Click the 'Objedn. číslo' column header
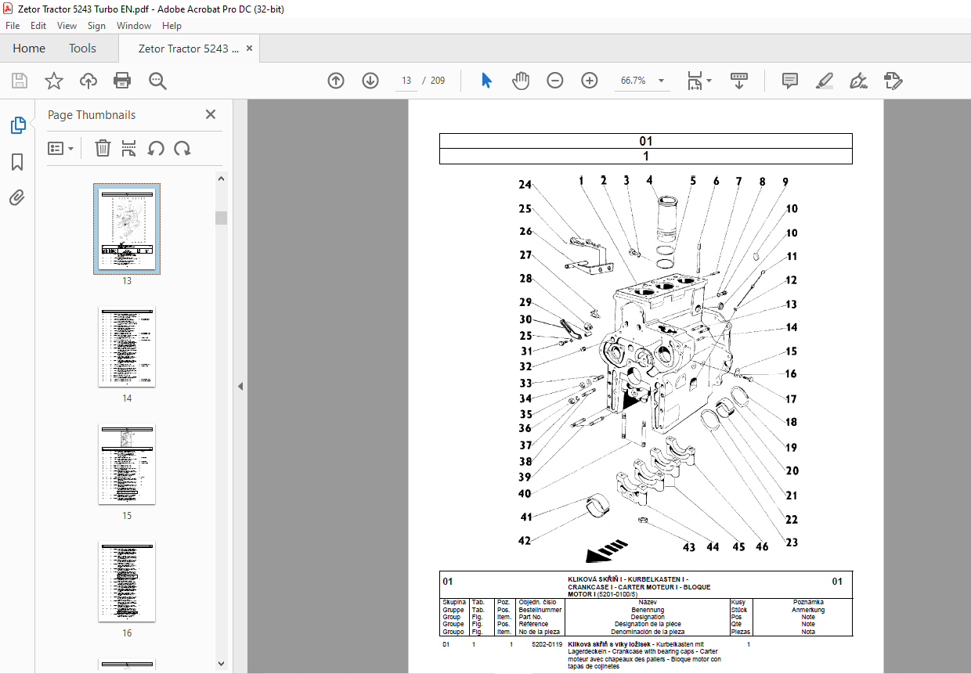This screenshot has height=674, width=971. 538,603
